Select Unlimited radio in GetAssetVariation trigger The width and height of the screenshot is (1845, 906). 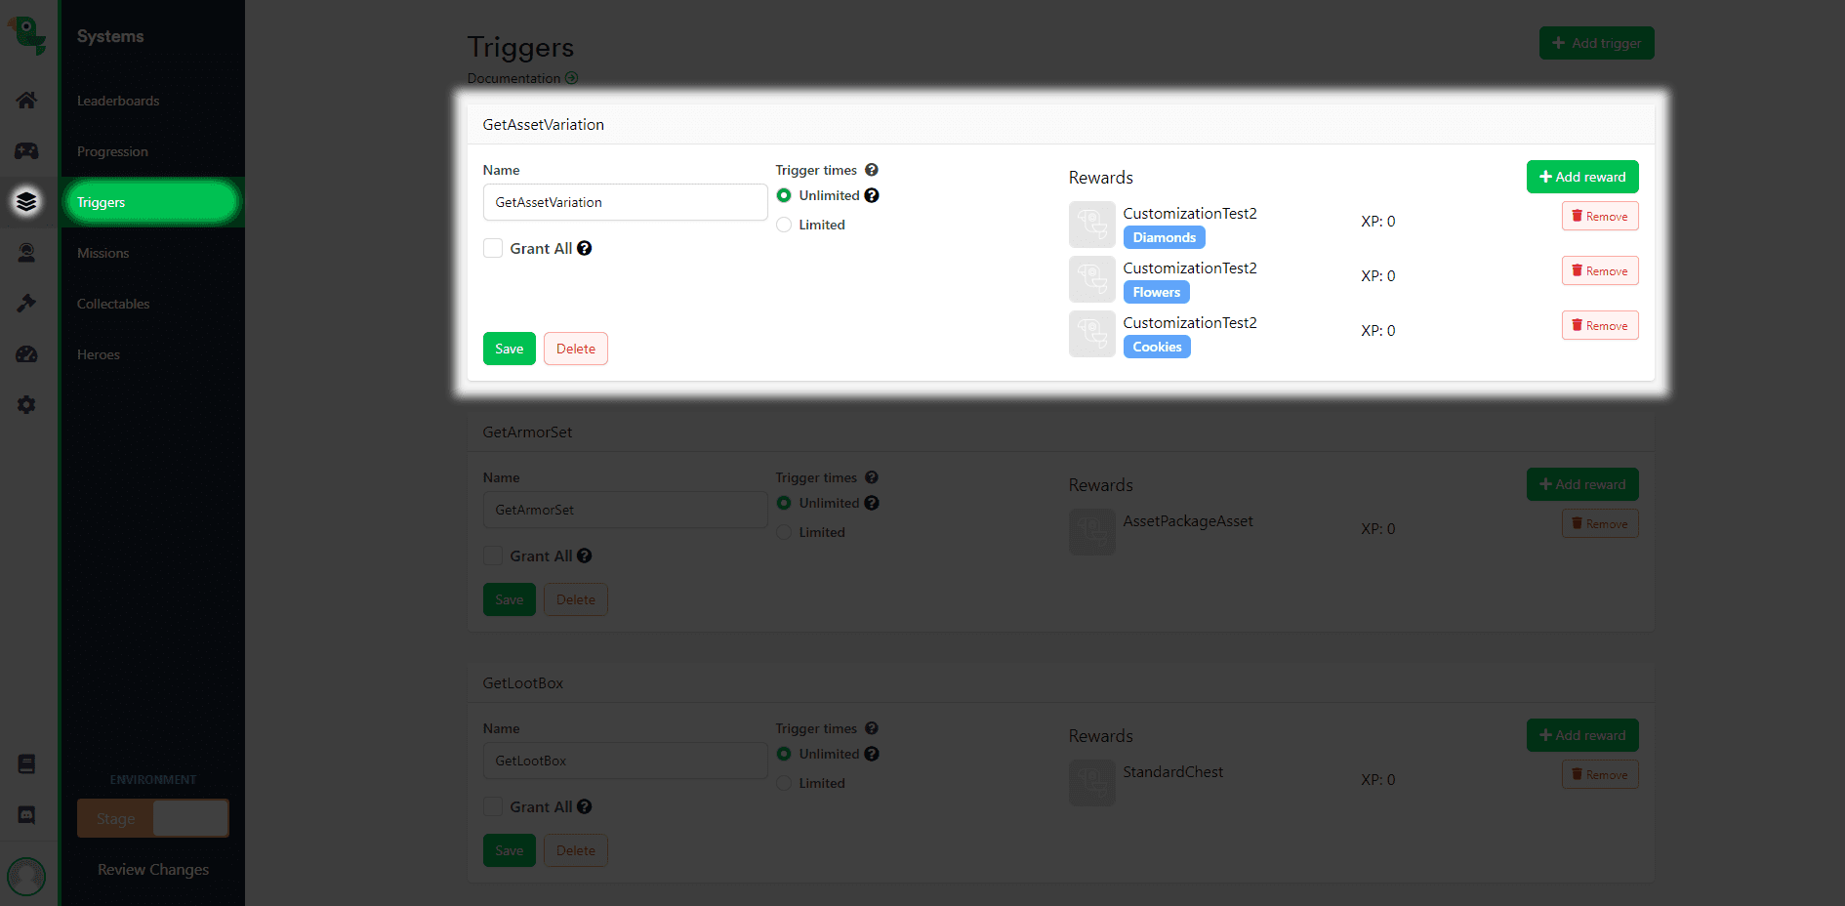pos(784,196)
